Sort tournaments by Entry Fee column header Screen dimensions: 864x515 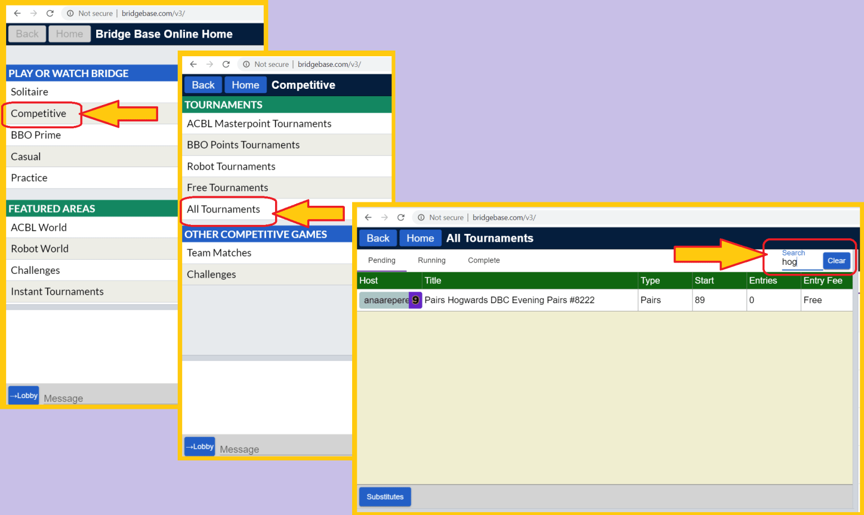[822, 281]
